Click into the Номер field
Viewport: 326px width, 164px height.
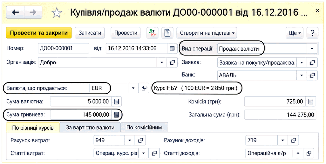[64, 48]
